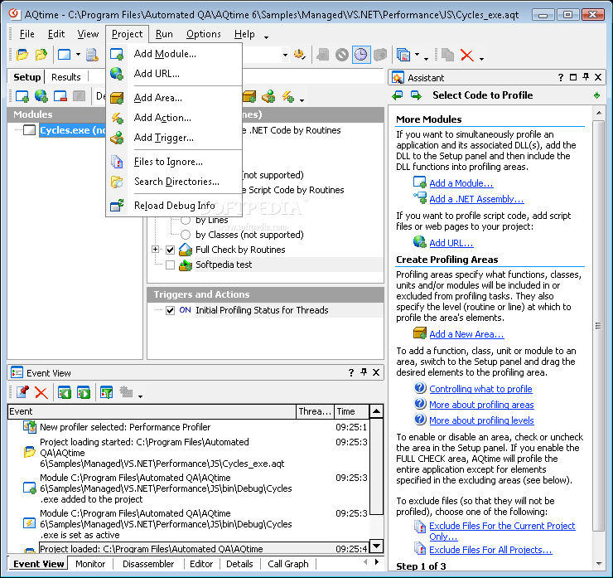
Task: Click the stop profiling circle icon
Action: 341,55
